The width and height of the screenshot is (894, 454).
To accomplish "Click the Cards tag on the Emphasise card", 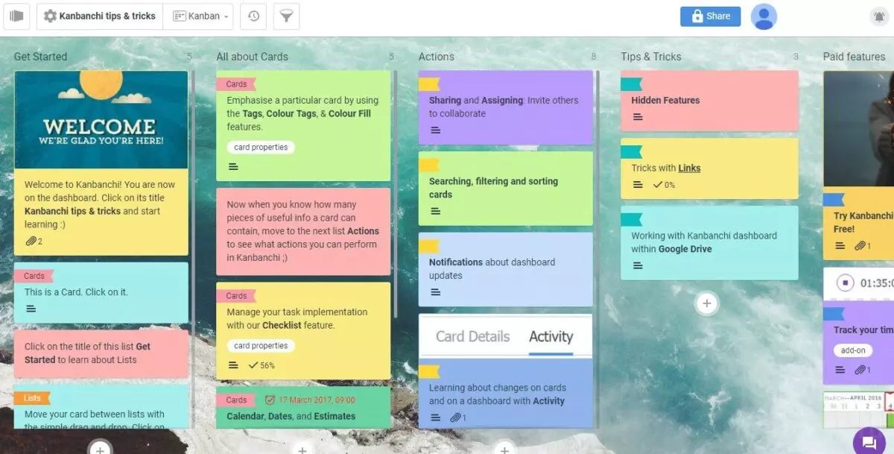I will coord(236,84).
